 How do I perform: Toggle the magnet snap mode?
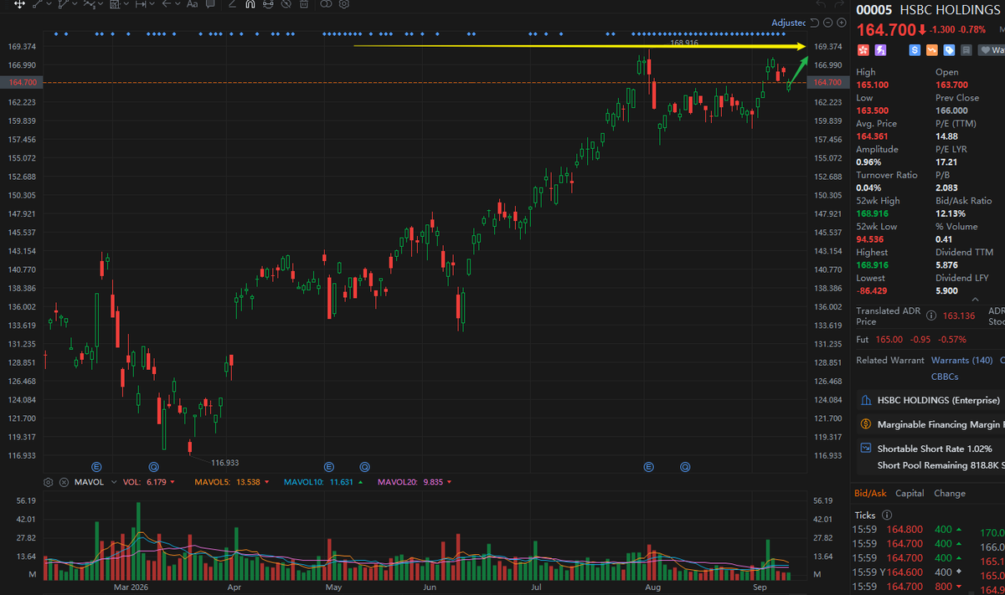tap(250, 4)
